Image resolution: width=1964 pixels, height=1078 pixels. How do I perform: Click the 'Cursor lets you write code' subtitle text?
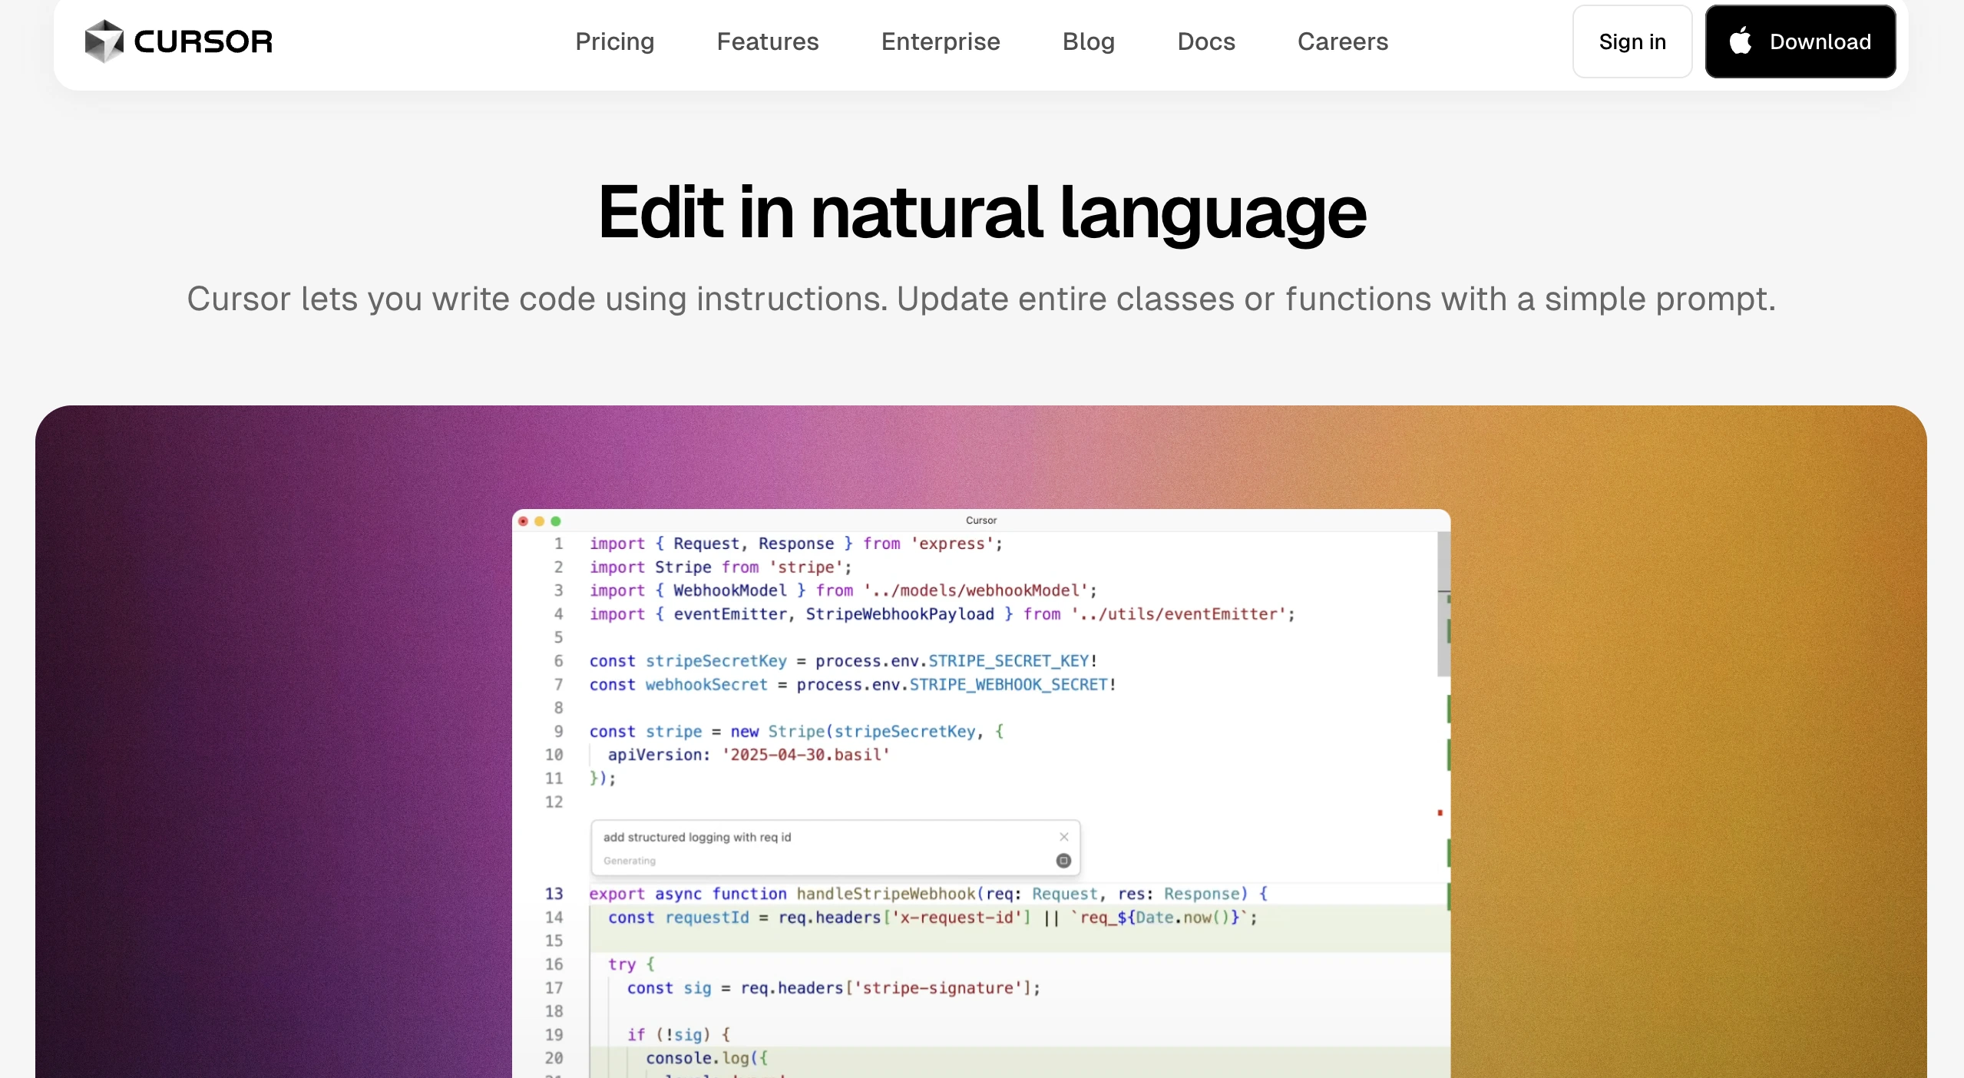[981, 299]
